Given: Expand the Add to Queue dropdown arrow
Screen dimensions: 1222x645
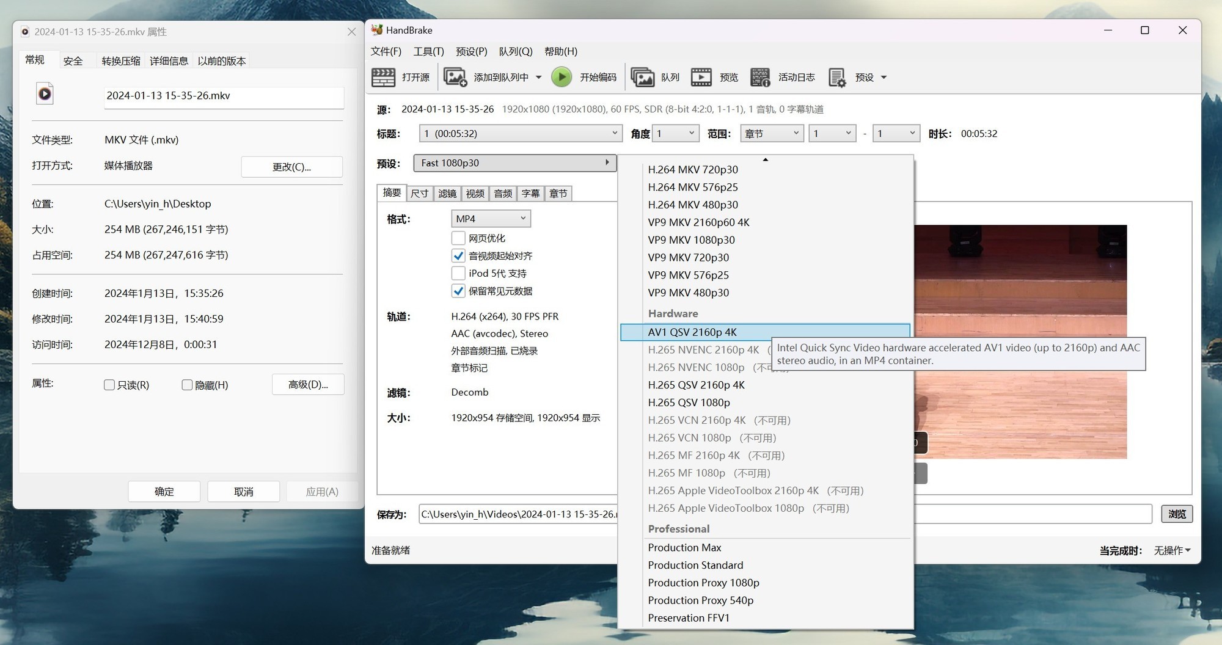Looking at the screenshot, I should click(538, 78).
